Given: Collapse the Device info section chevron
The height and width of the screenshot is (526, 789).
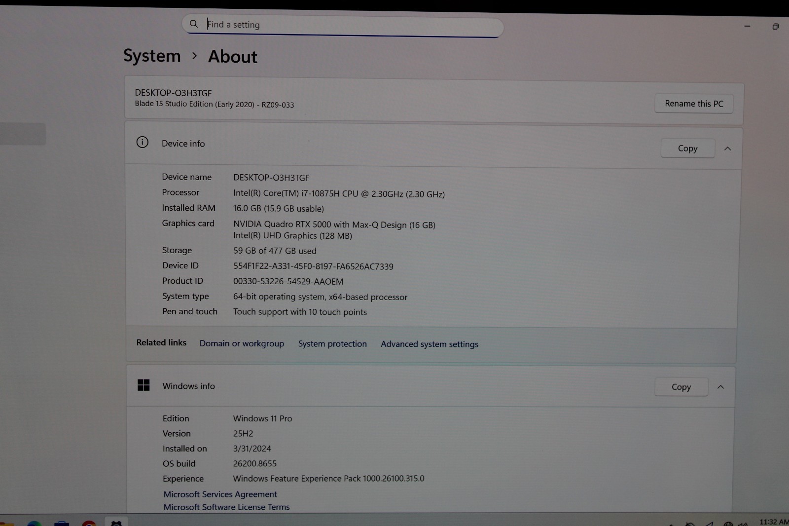Looking at the screenshot, I should (x=727, y=149).
